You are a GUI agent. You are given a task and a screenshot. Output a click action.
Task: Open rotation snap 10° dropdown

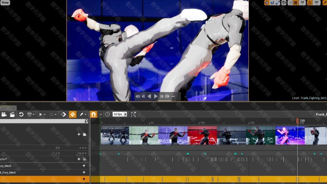pos(317,3)
